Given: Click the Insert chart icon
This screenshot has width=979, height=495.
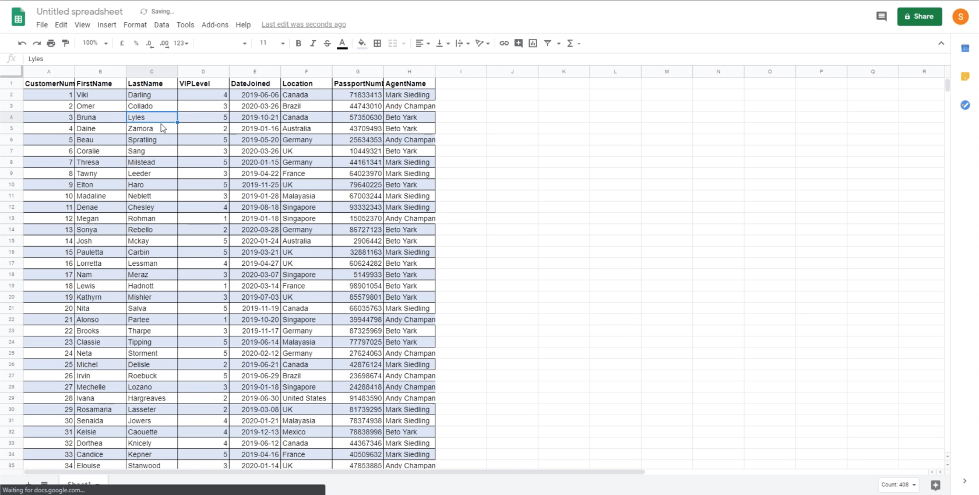Looking at the screenshot, I should click(x=533, y=43).
